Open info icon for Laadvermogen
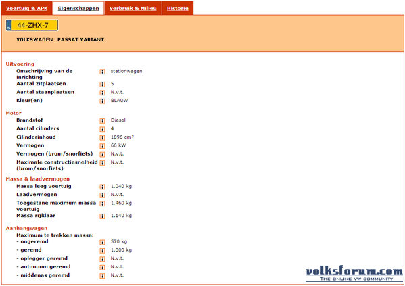 pos(102,195)
